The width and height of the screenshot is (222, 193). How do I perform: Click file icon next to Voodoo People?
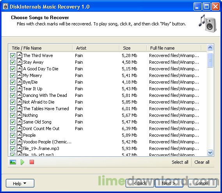click(x=20, y=142)
